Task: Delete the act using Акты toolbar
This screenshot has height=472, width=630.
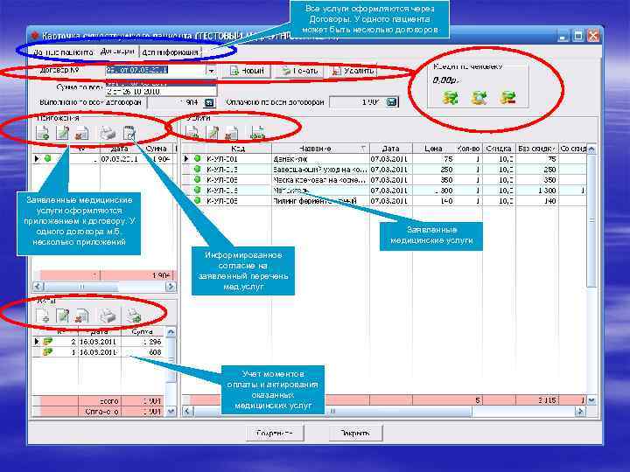Action: (x=81, y=316)
